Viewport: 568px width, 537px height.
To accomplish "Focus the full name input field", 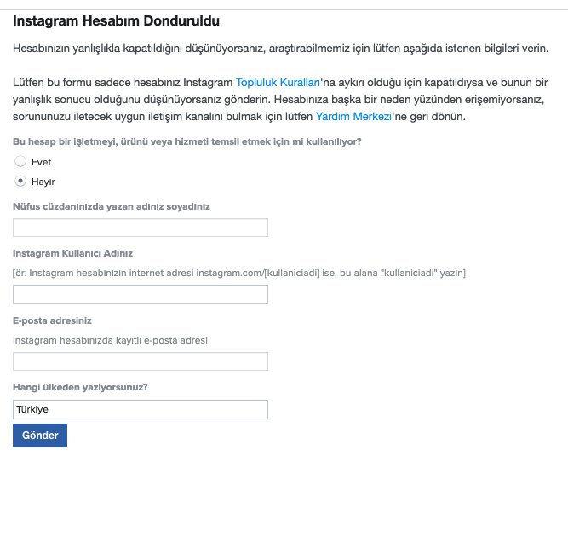I will [141, 228].
